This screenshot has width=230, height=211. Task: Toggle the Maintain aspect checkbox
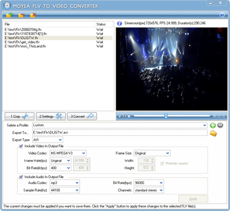pyautogui.click(x=162, y=163)
